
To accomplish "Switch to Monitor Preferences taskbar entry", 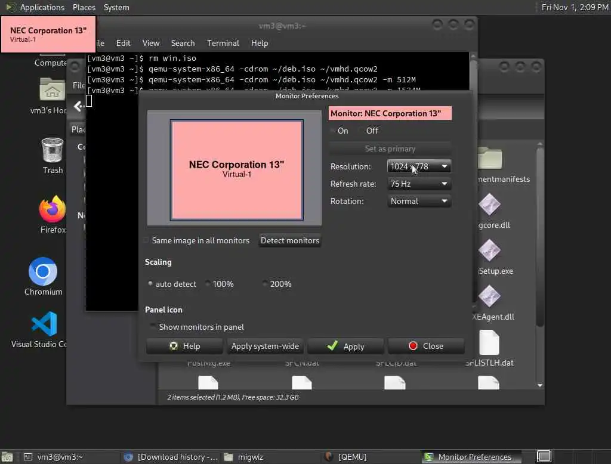I will [x=471, y=457].
